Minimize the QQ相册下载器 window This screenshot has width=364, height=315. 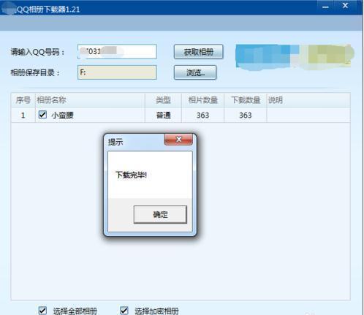click(325, 7)
